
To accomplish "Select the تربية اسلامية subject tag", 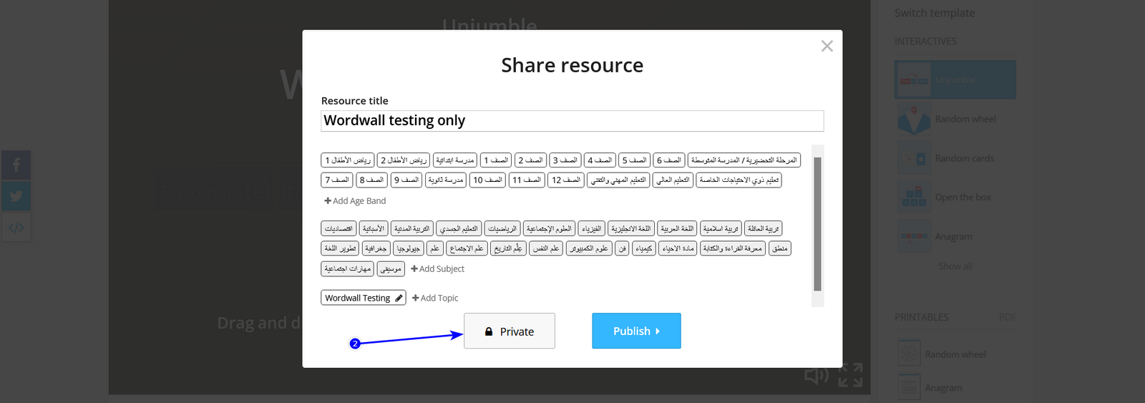I will click(721, 229).
